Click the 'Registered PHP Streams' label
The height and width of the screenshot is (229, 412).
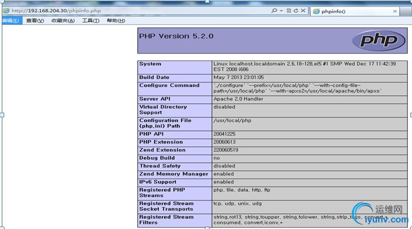[x=162, y=192]
